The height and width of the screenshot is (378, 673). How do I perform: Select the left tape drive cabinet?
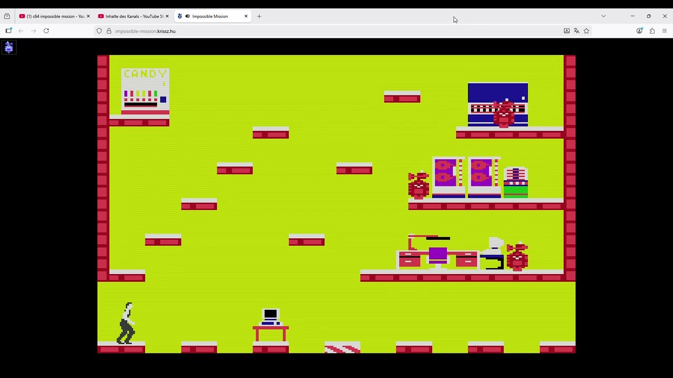[448, 177]
